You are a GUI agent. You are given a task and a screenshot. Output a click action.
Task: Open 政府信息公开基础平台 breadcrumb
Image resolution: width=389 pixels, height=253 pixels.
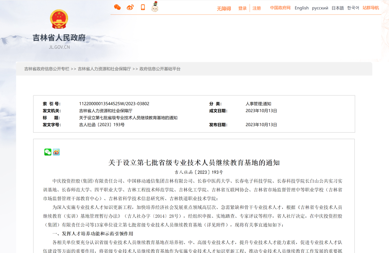(160, 69)
